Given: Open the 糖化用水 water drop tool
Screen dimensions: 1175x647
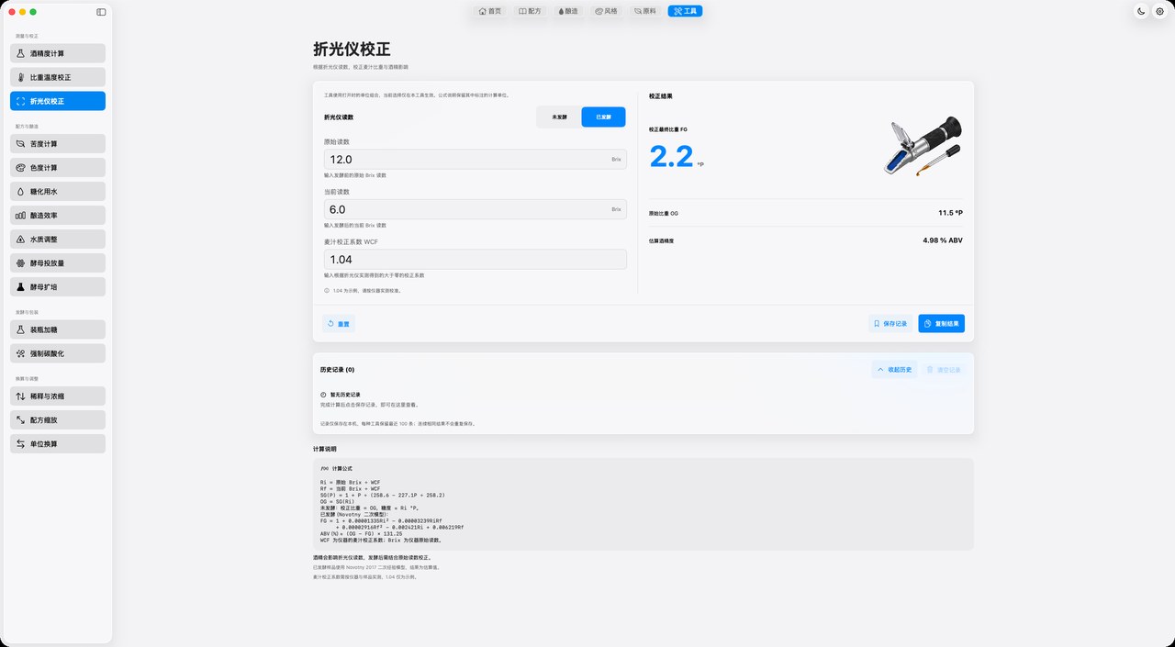Looking at the screenshot, I should [58, 192].
